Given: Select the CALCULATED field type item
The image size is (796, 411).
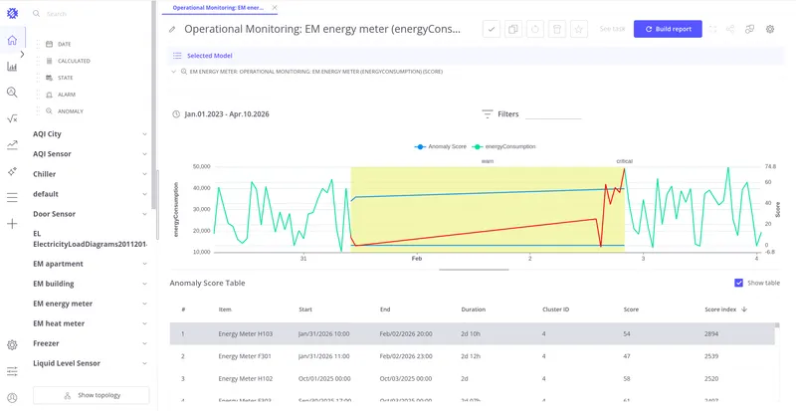Looking at the screenshot, I should tap(68, 61).
